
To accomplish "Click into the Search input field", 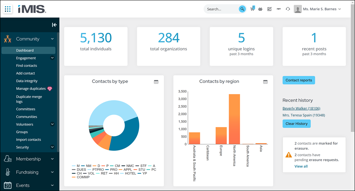I will pos(221,9).
